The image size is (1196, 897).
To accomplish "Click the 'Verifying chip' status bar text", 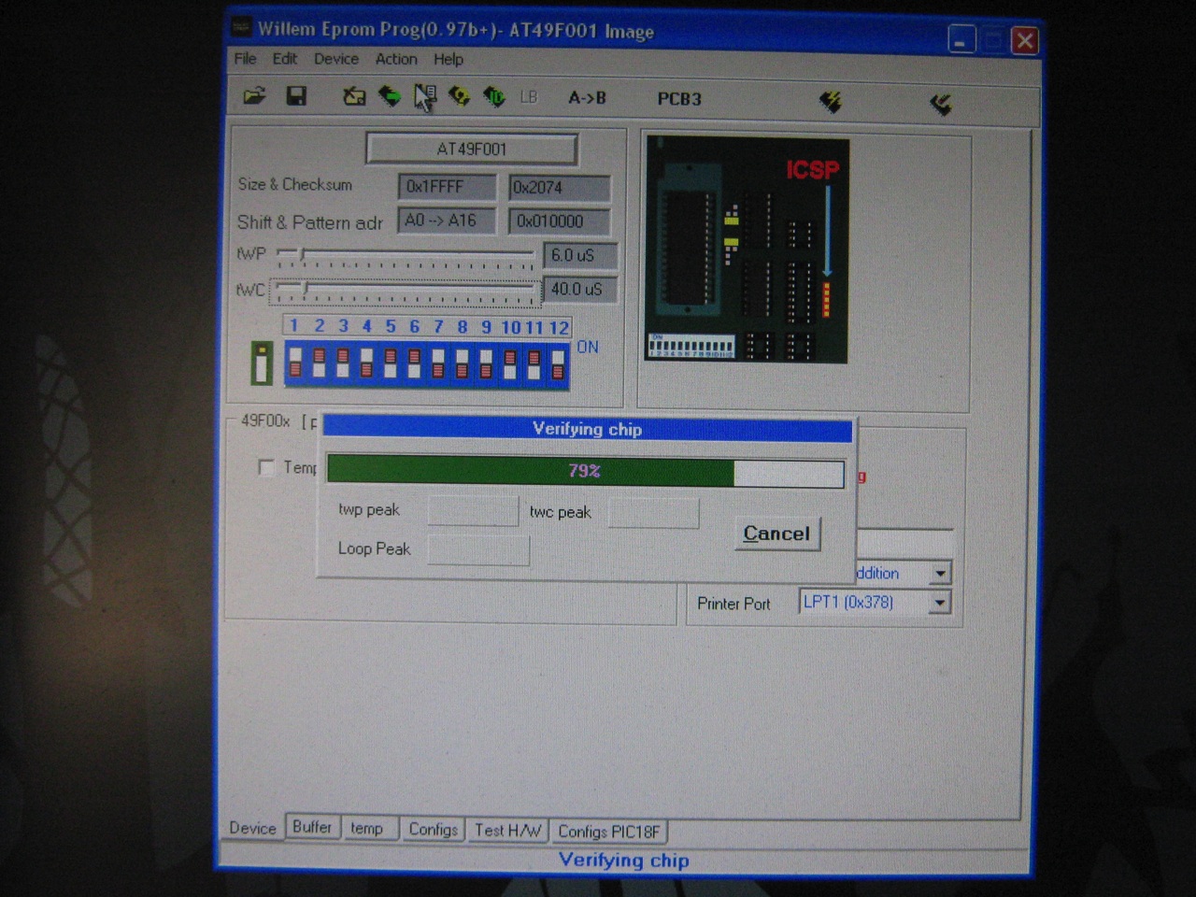I will (624, 861).
